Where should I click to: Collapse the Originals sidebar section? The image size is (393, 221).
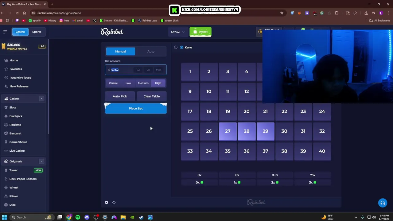[x=41, y=161]
